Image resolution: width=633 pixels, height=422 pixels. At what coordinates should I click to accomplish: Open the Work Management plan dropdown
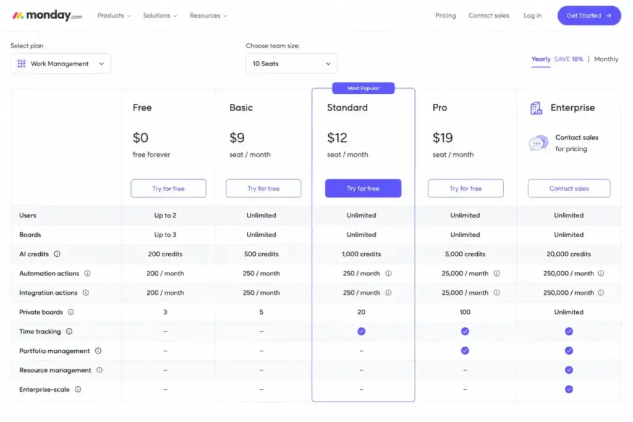pos(61,64)
